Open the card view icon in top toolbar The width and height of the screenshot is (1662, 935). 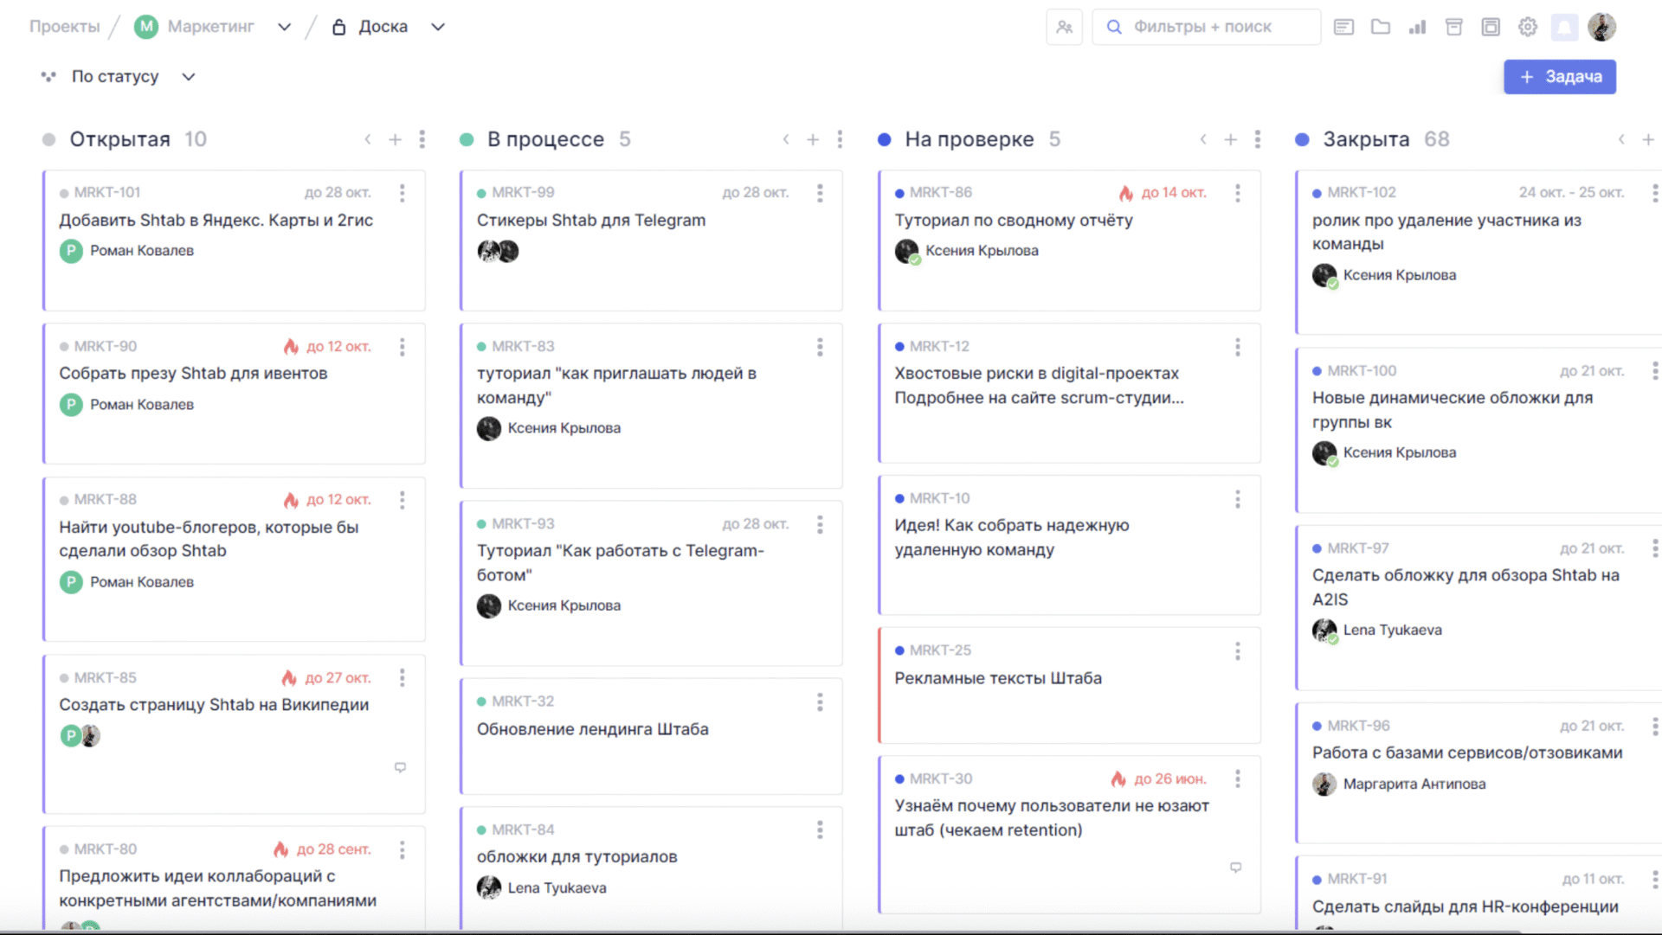(x=1343, y=27)
